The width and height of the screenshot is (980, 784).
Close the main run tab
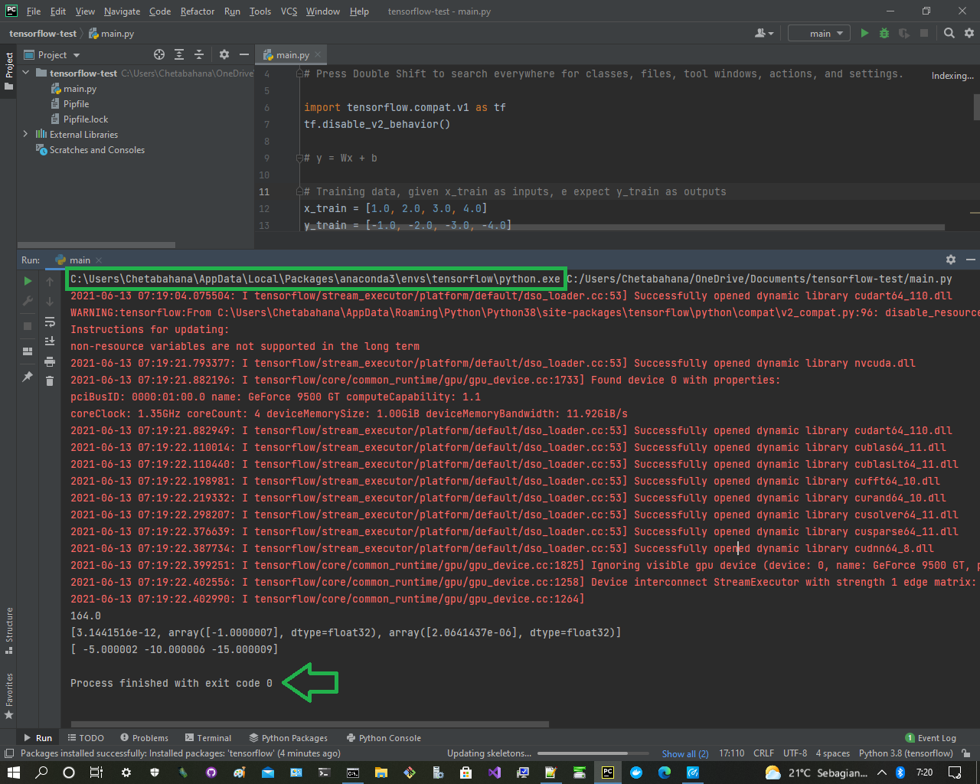tap(99, 260)
